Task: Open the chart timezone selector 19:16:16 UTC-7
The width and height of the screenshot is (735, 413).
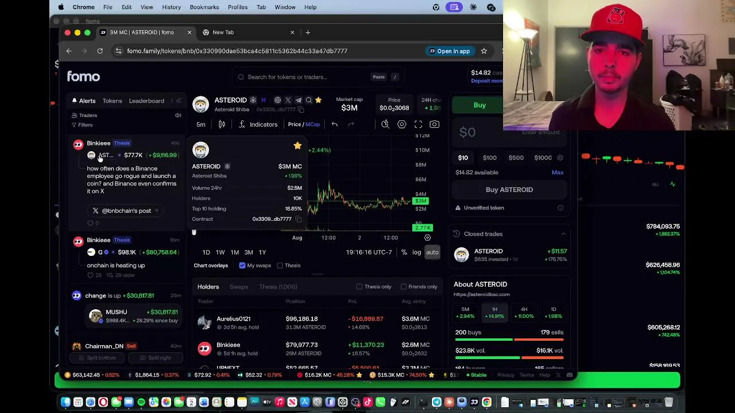Action: [x=369, y=252]
